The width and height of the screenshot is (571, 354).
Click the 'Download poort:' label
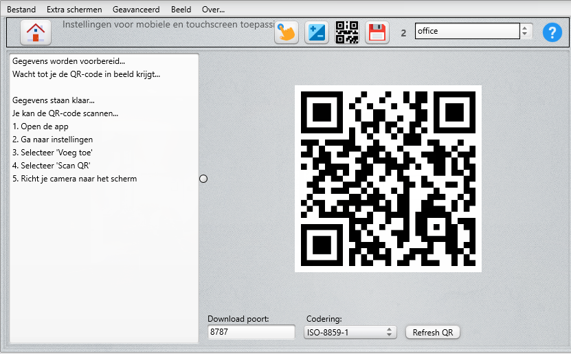(238, 319)
